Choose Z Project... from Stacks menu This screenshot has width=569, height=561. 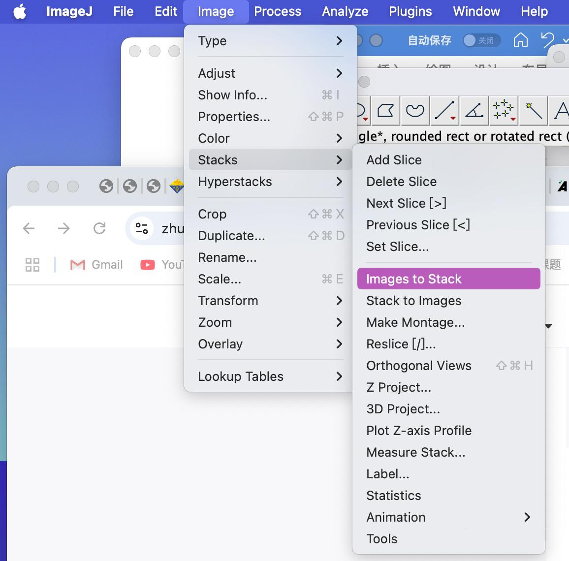(x=399, y=387)
